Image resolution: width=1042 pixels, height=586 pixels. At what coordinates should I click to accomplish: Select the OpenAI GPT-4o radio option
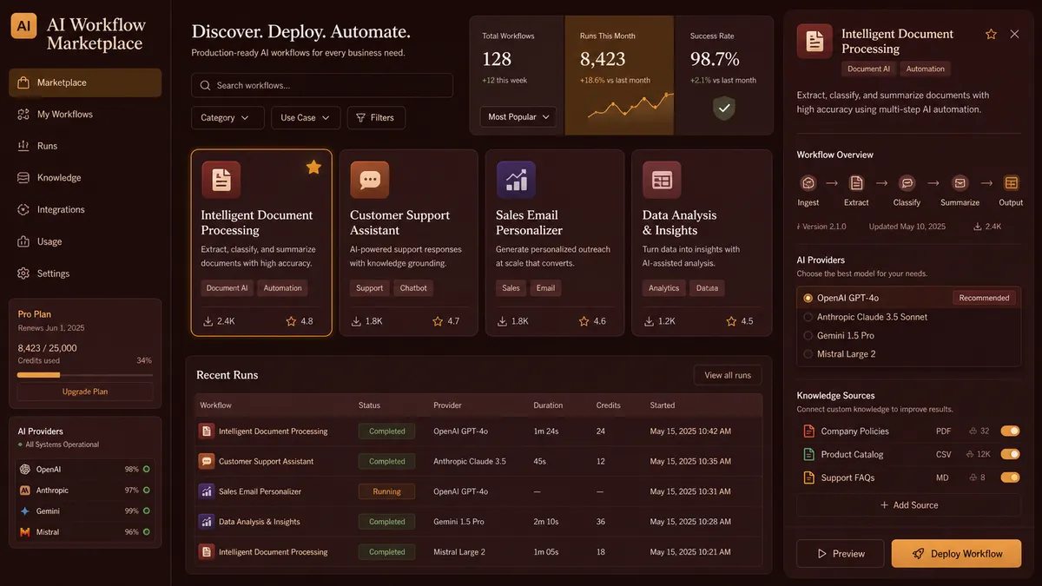(808, 298)
